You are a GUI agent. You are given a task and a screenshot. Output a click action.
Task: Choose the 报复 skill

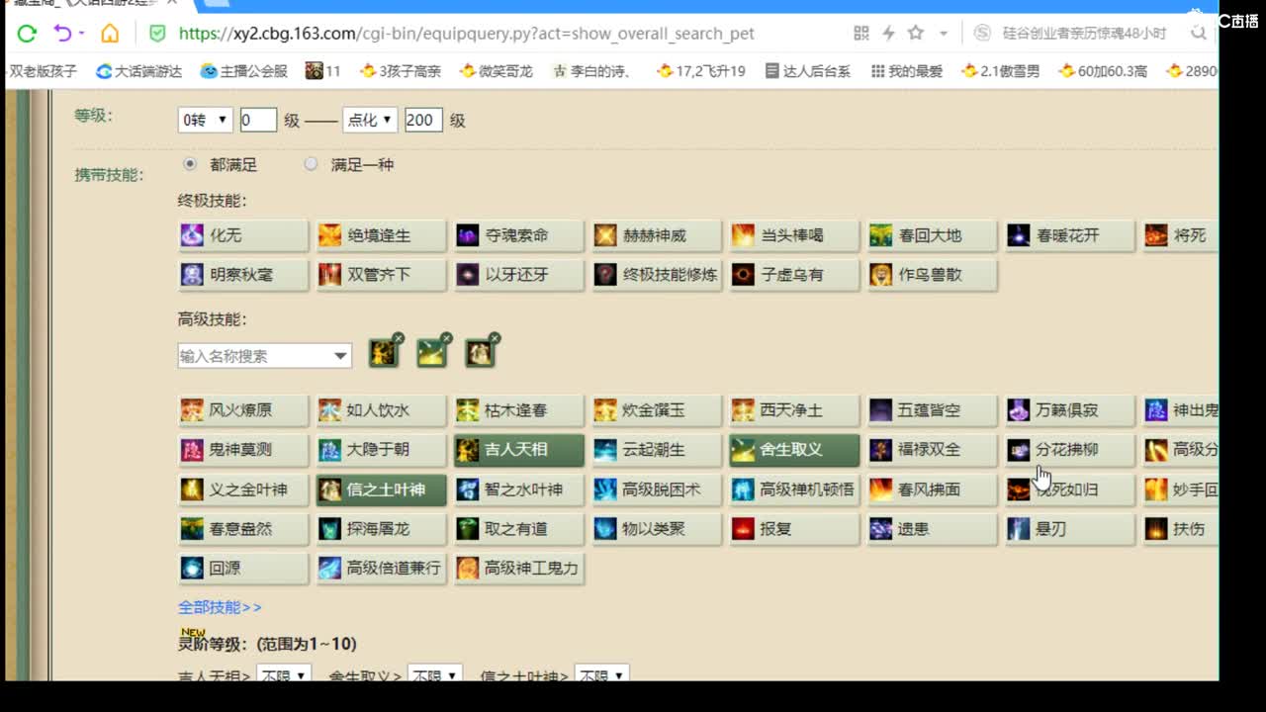[x=794, y=529]
